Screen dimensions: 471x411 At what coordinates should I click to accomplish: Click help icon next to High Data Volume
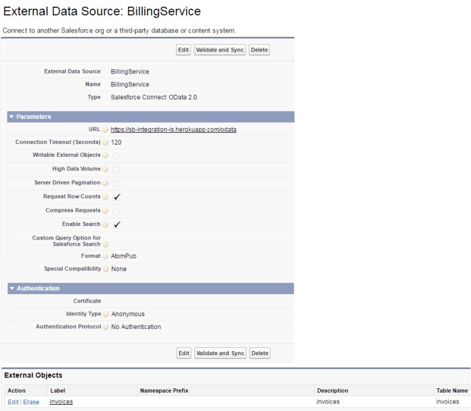coord(105,169)
